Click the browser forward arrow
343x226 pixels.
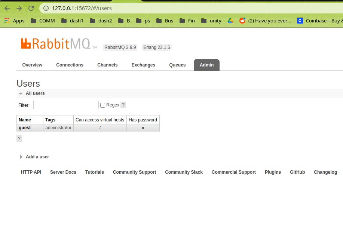point(19,8)
